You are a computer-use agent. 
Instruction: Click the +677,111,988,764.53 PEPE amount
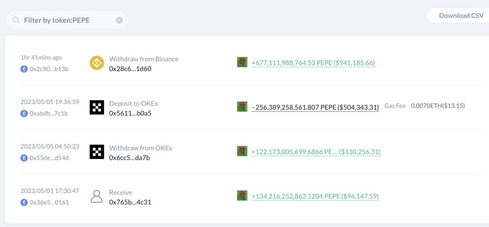click(x=313, y=63)
